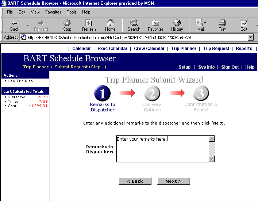
Task: Open the History toolbar icon
Action: (177, 23)
